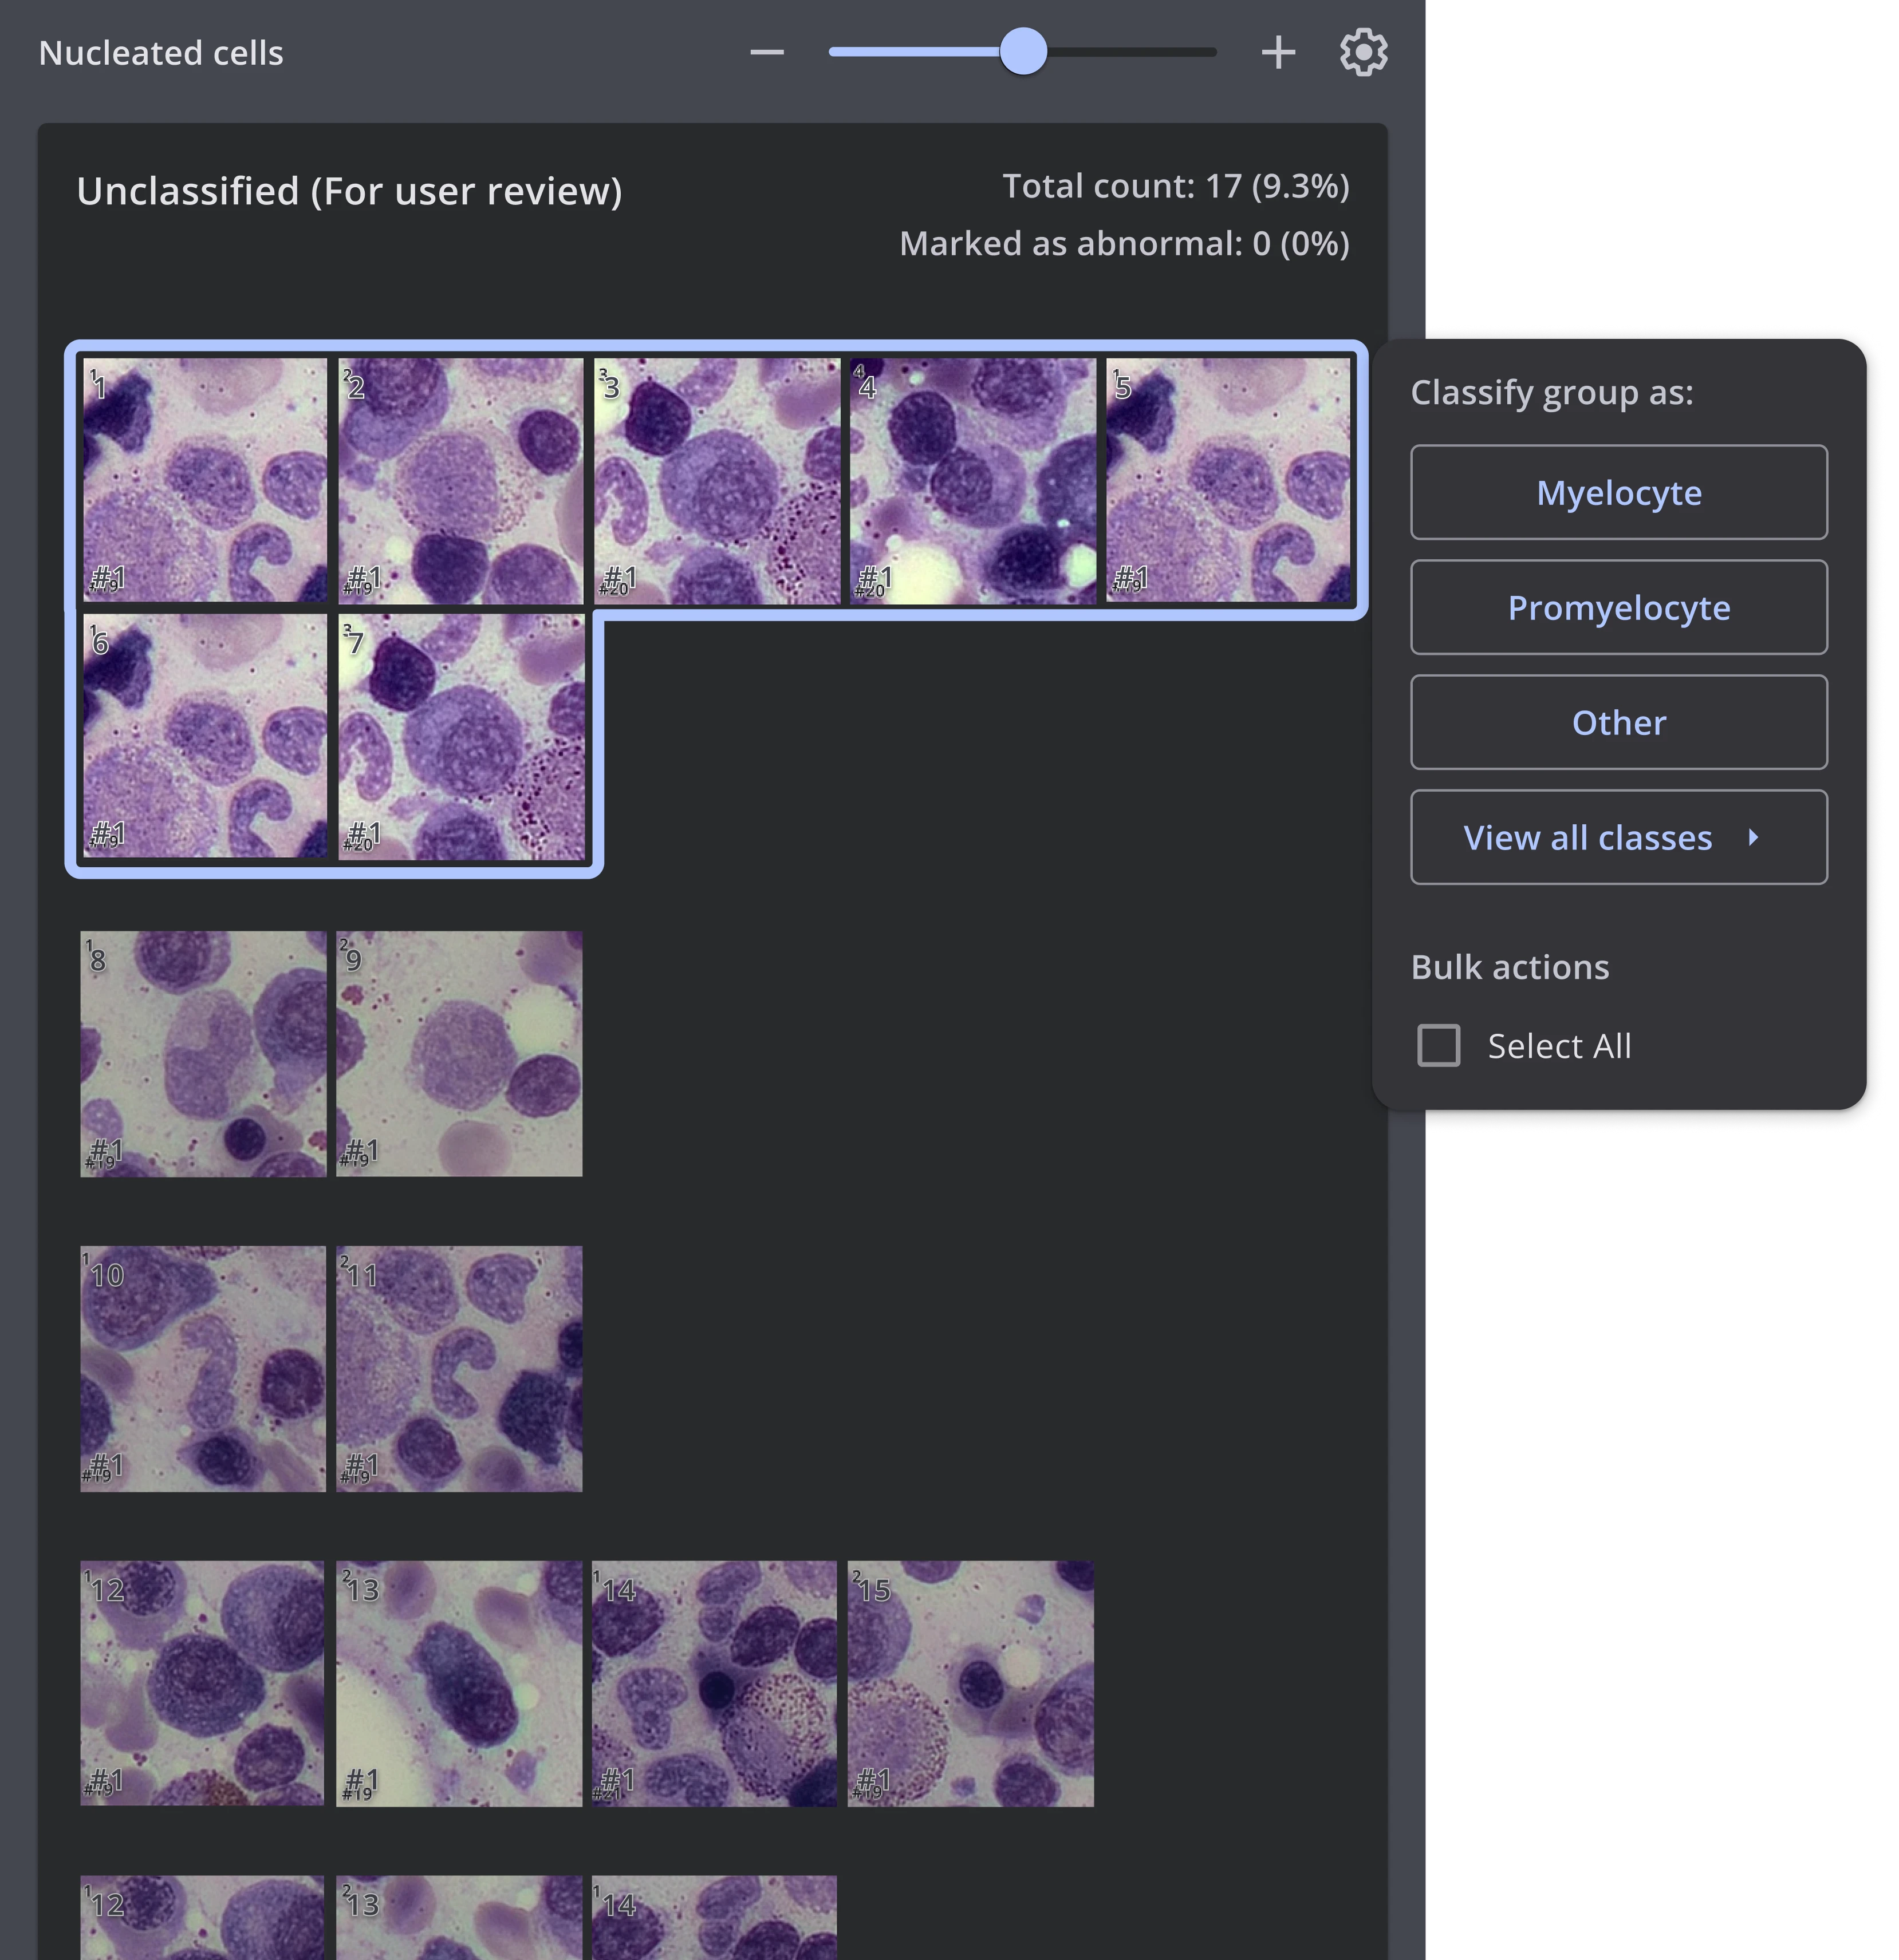
Task: Click the Bulk actions label
Action: point(1509,967)
